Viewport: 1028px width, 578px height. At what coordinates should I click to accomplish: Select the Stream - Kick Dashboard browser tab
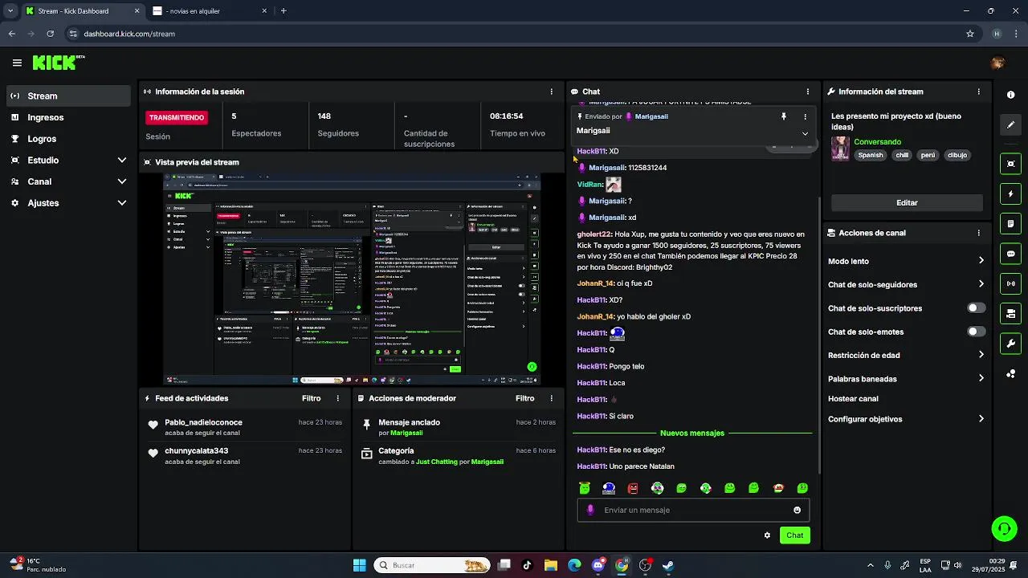(80, 11)
